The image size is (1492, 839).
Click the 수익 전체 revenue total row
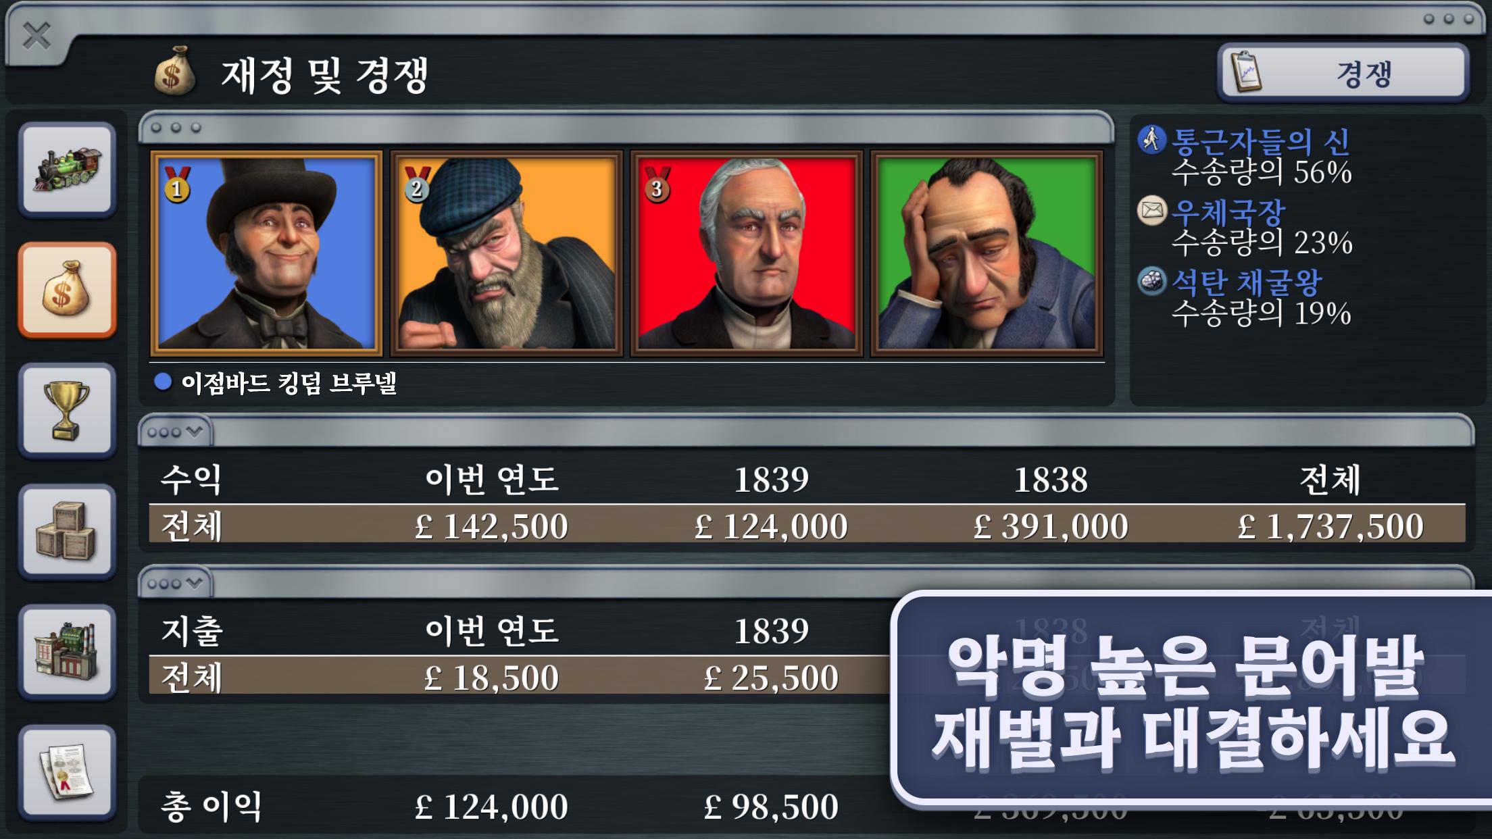807,525
